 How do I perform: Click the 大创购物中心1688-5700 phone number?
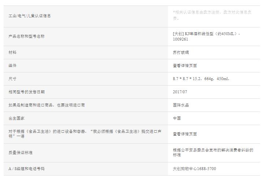(194, 169)
